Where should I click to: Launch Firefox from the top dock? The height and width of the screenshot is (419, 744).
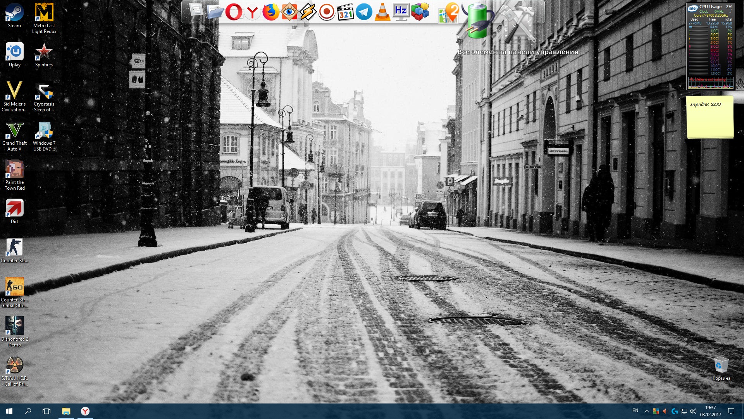[x=270, y=12]
